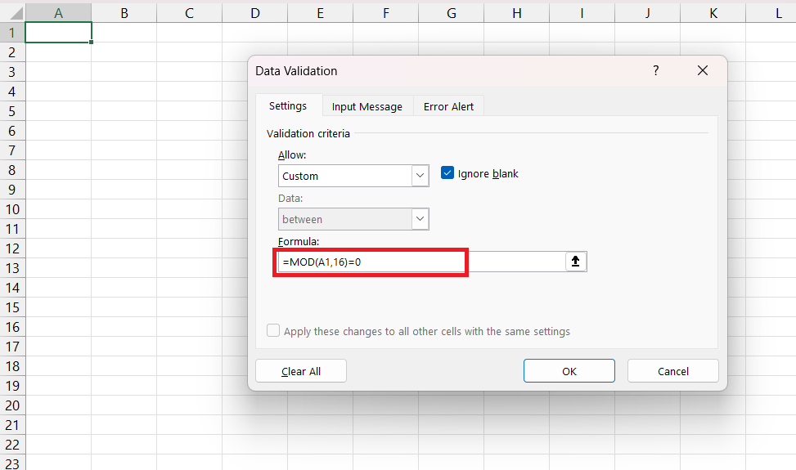Collapse the Formula range selector arrow
796x470 pixels.
575,262
